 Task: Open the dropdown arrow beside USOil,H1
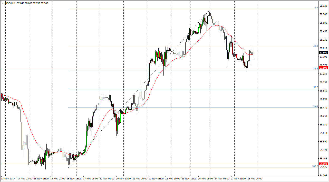(3, 3)
